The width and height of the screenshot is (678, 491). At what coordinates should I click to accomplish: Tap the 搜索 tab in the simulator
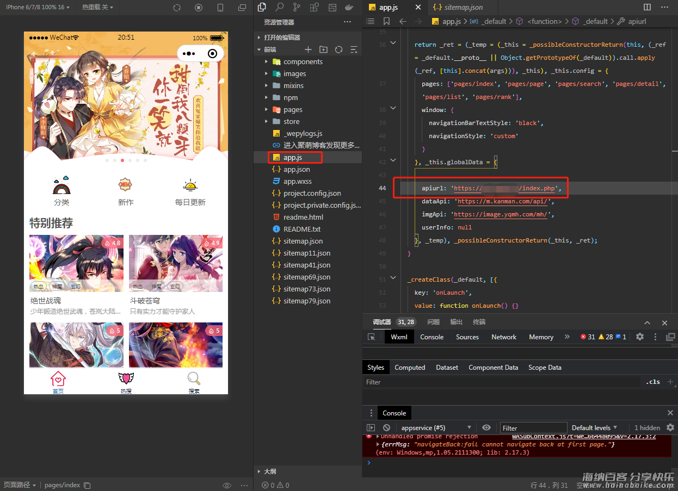(194, 383)
